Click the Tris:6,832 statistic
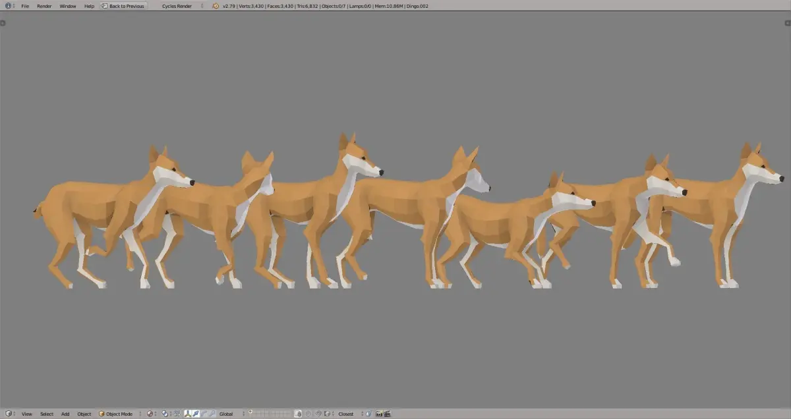Image resolution: width=791 pixels, height=419 pixels. pyautogui.click(x=308, y=5)
